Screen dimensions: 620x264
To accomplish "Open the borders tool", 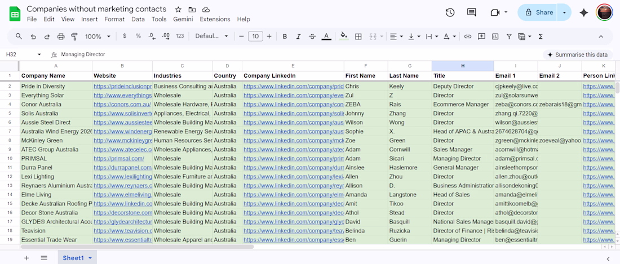I will pos(358,36).
